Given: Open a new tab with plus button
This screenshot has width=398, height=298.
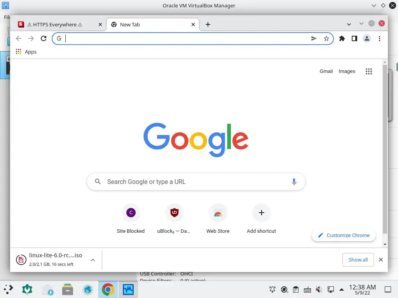Looking at the screenshot, I should (x=208, y=24).
